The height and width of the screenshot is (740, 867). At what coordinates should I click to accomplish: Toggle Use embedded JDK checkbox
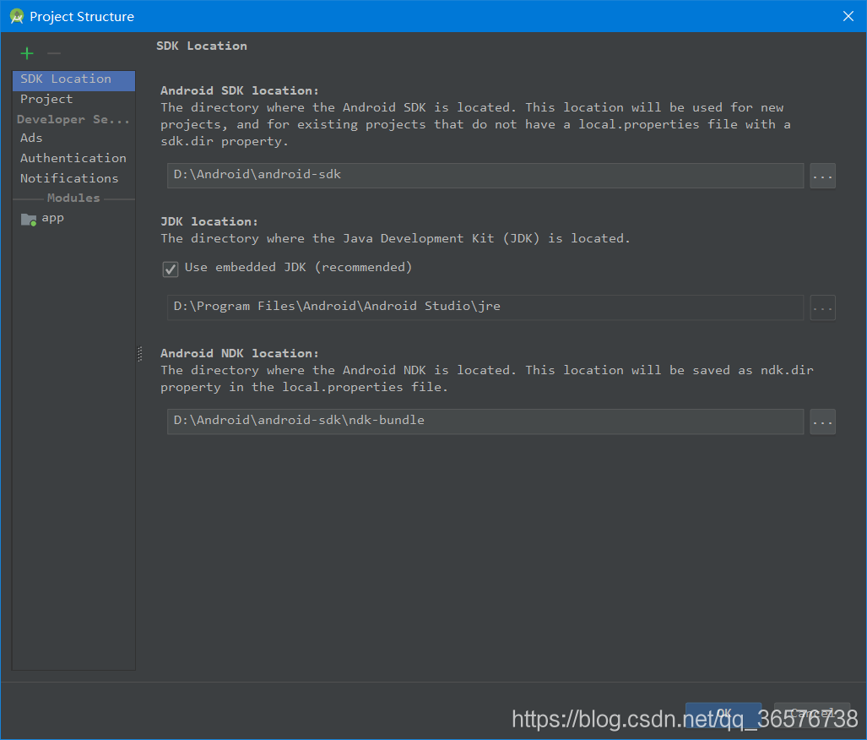click(171, 269)
